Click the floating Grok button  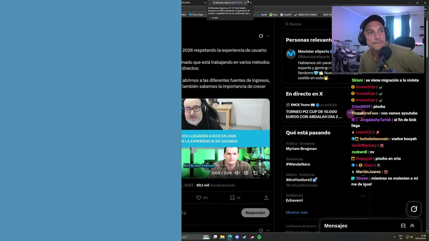click(414, 209)
